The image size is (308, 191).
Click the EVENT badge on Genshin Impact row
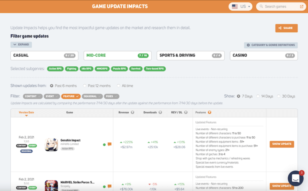[32, 146]
